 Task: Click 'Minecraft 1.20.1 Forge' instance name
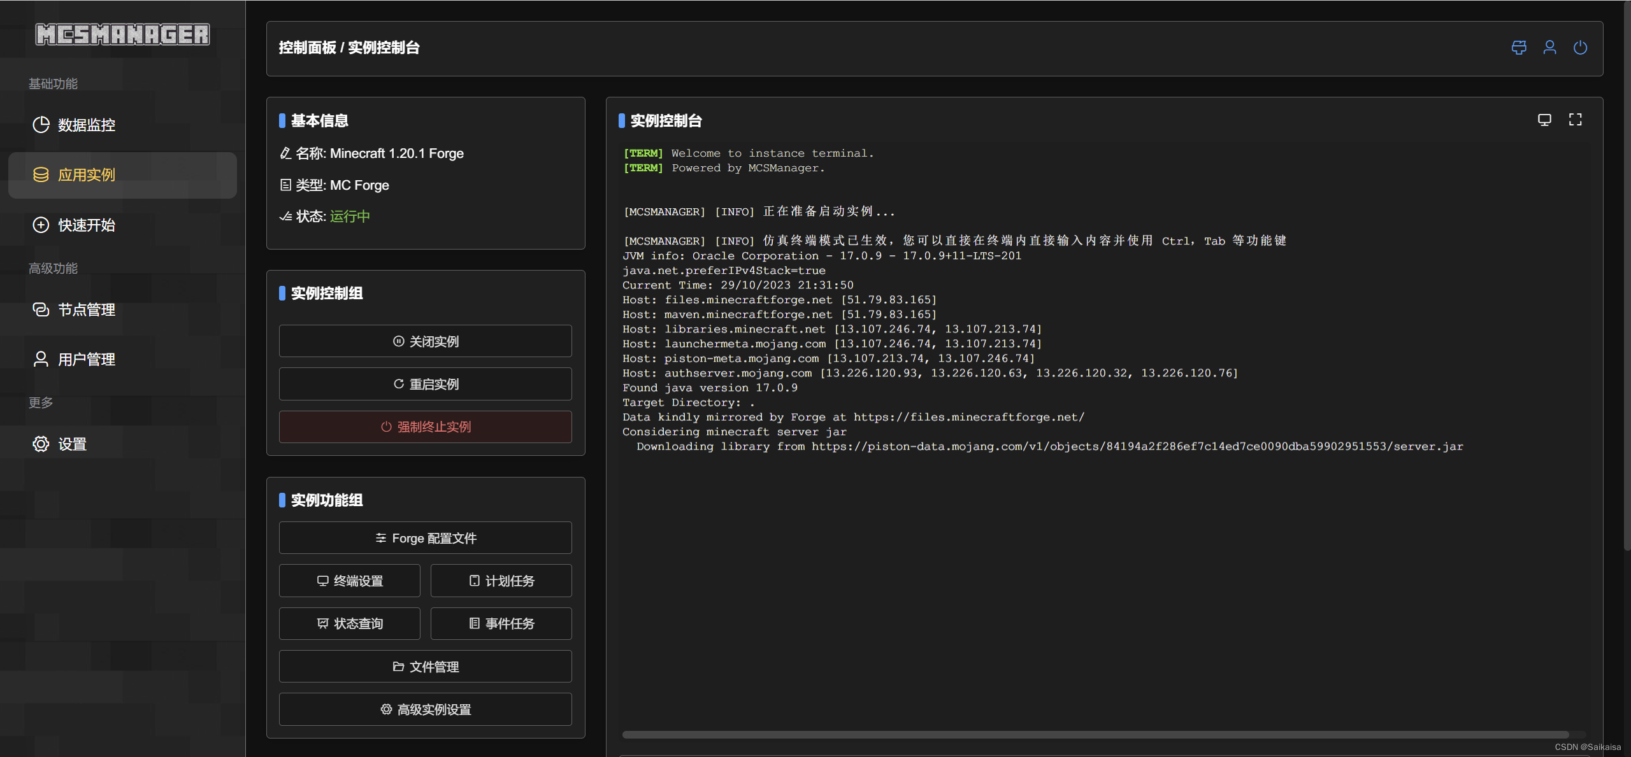pyautogui.click(x=396, y=153)
